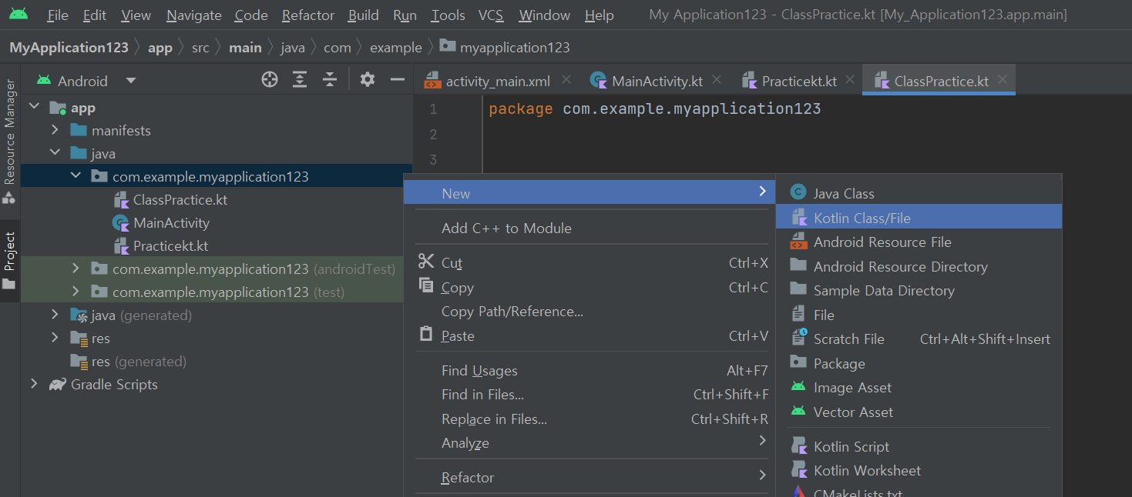Close the activity_main.xml tab
The height and width of the screenshot is (497, 1132).
coord(566,79)
